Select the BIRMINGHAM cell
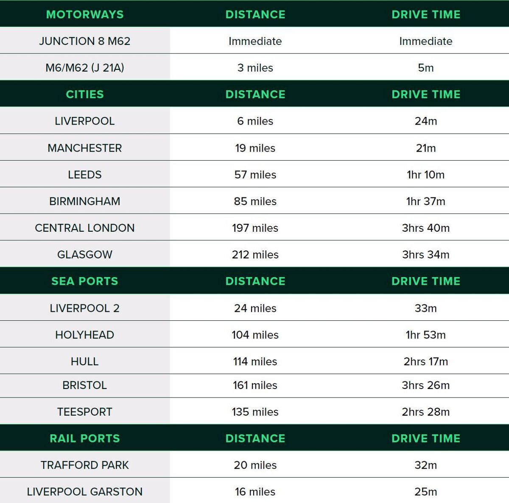The height and width of the screenshot is (503, 509). click(x=85, y=201)
